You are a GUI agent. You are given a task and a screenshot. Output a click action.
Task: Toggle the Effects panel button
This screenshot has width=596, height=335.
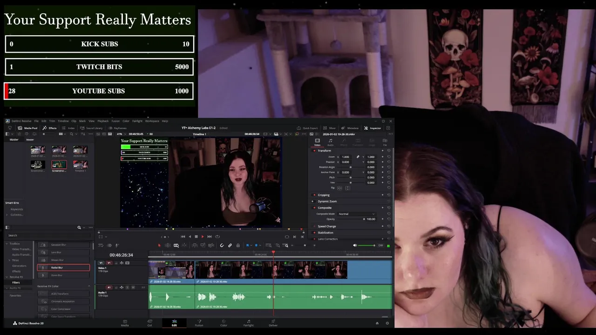[49, 128]
